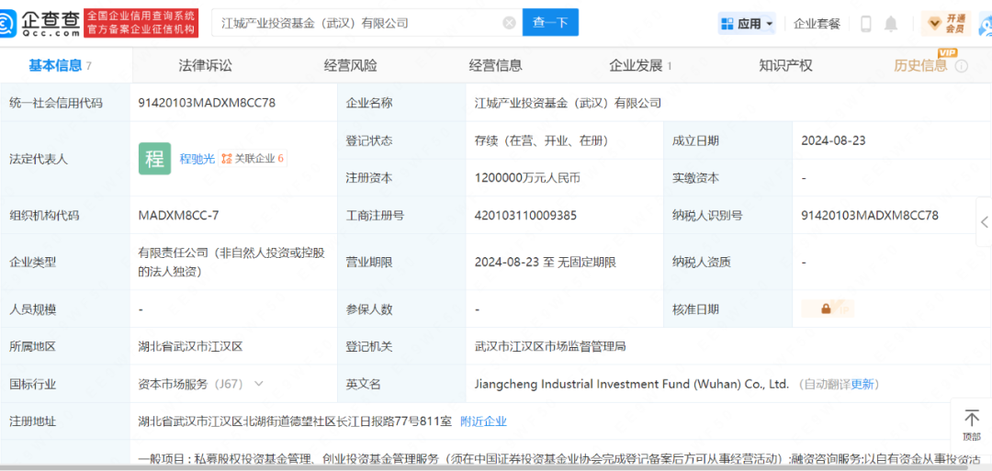Expand the 资本市场服务 (J67) industry chevron

tap(259, 384)
